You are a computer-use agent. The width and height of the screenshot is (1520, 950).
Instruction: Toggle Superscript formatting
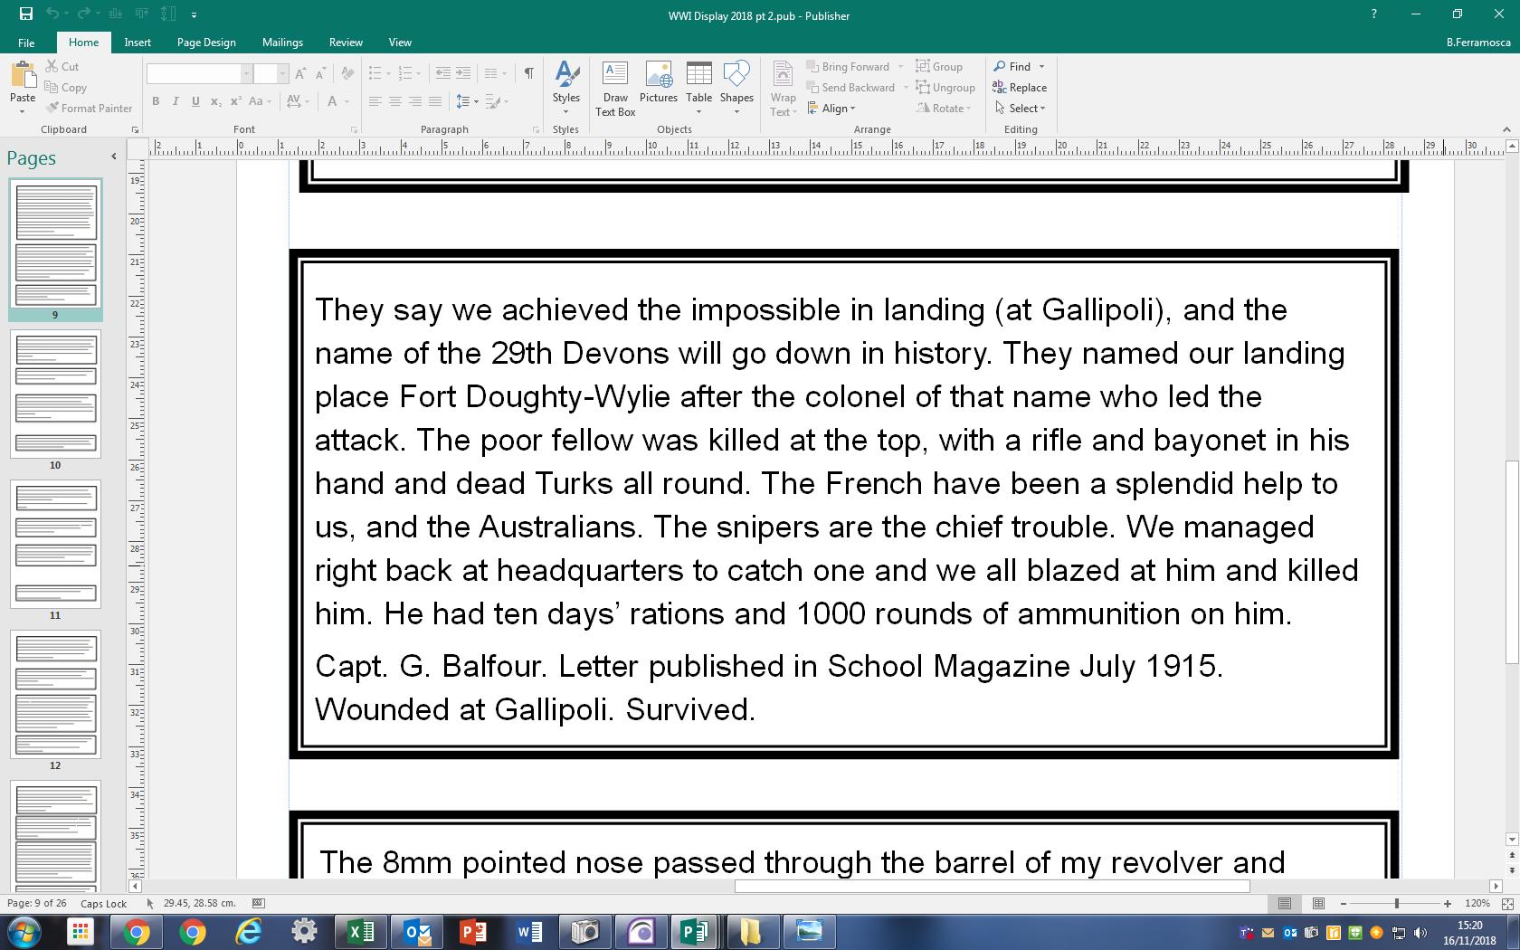tap(235, 101)
